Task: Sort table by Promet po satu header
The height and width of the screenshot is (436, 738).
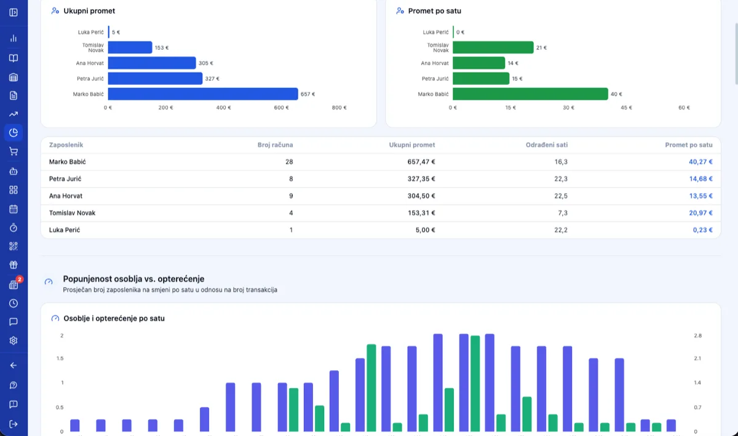Action: click(x=689, y=145)
